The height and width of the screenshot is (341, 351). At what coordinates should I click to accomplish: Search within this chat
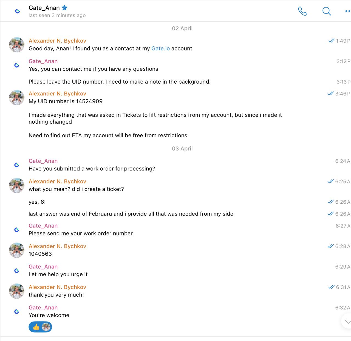[x=326, y=11]
